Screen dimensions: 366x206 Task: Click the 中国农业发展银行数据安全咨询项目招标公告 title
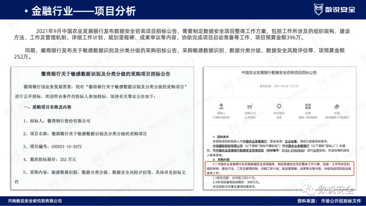(x=279, y=73)
